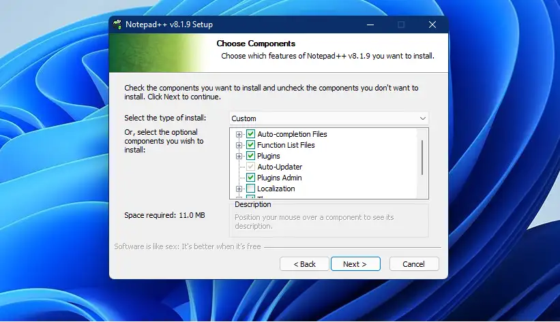This screenshot has height=322, width=560.
Task: Click the Next > button
Action: coord(355,264)
